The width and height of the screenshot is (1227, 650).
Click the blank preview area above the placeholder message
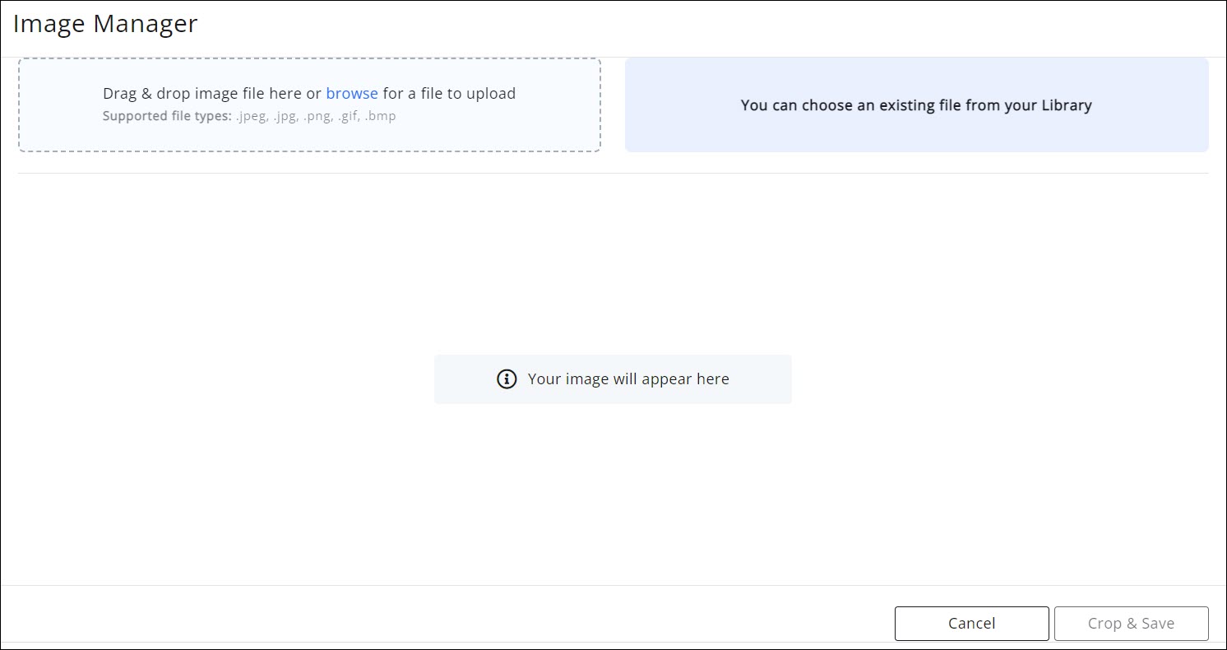[x=613, y=263]
